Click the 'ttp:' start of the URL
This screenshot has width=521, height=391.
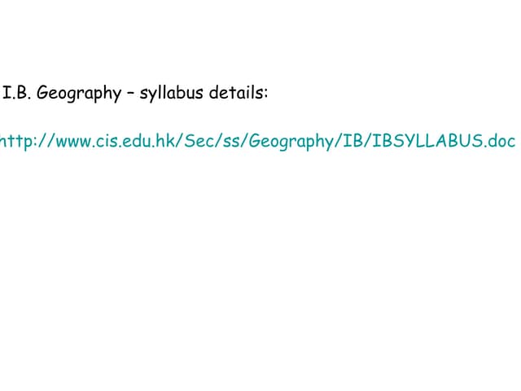pyautogui.click(x=20, y=141)
